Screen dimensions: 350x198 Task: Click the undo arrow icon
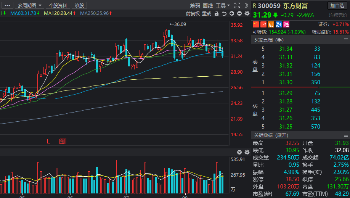224,14
